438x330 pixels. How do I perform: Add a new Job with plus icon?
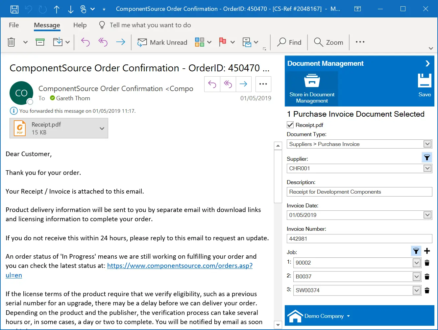click(x=427, y=251)
